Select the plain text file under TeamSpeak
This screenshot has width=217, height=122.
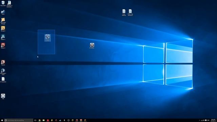(3, 80)
